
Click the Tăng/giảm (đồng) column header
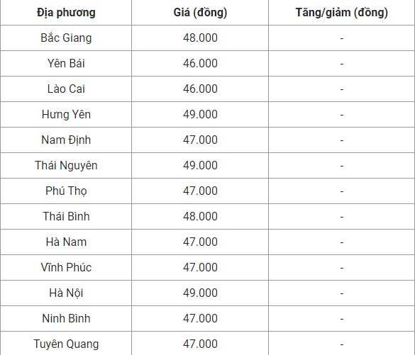(x=341, y=13)
